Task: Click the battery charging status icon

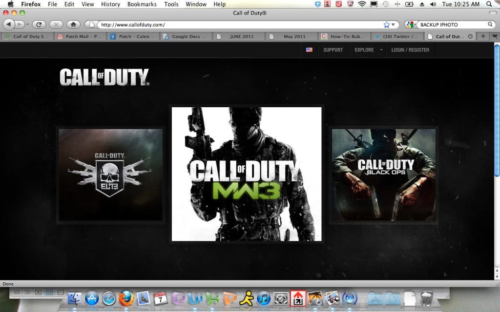Action: point(409,4)
